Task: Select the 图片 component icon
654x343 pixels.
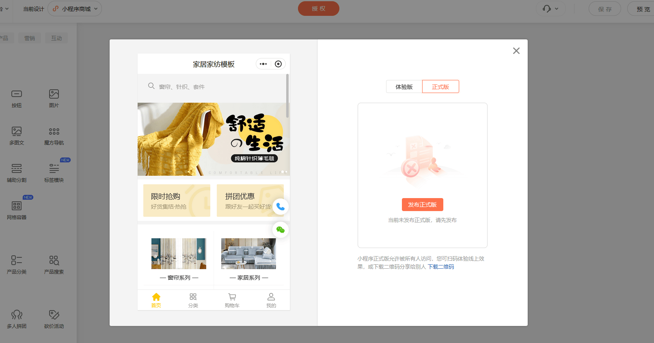Action: 54,94
